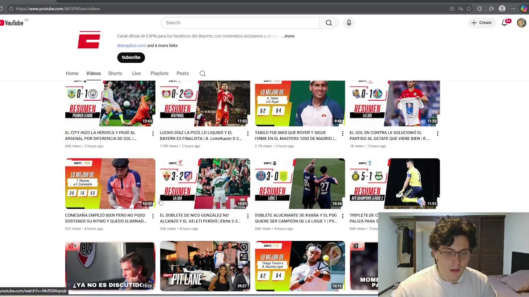This screenshot has height=297, width=529.
Task: Open browser settings and more menu
Action: point(513,9)
